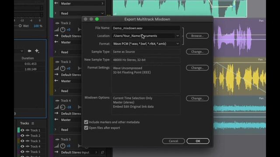Click the Track 4 volume triangle icon

56,107
